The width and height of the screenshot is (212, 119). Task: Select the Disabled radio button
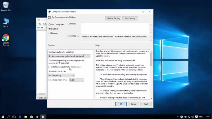point(50,33)
